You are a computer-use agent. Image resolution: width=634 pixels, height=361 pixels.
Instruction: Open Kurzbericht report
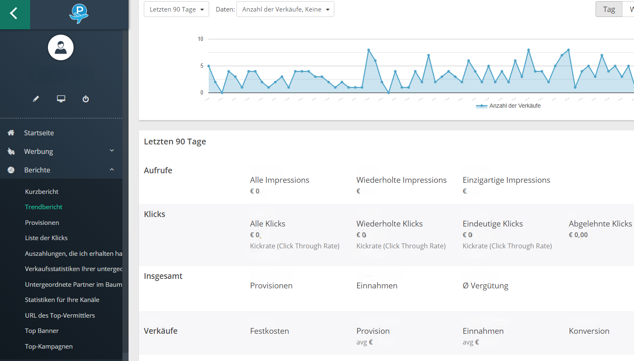42,191
